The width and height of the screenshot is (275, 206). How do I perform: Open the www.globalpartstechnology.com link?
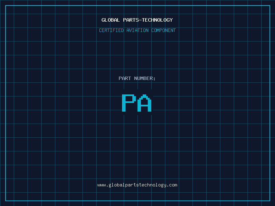click(137, 185)
